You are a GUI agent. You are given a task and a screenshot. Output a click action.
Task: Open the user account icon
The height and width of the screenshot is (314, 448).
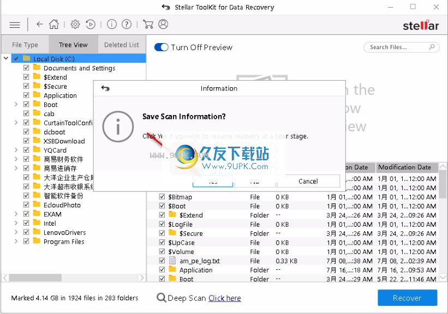(163, 25)
